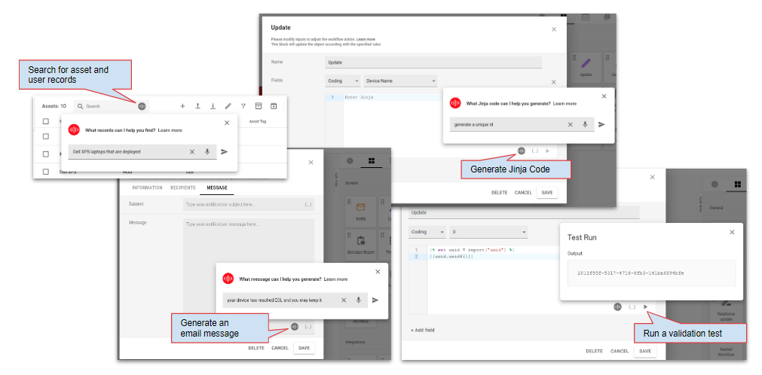The width and height of the screenshot is (762, 375).
Task: Click the add asset plus icon
Action: 182,106
